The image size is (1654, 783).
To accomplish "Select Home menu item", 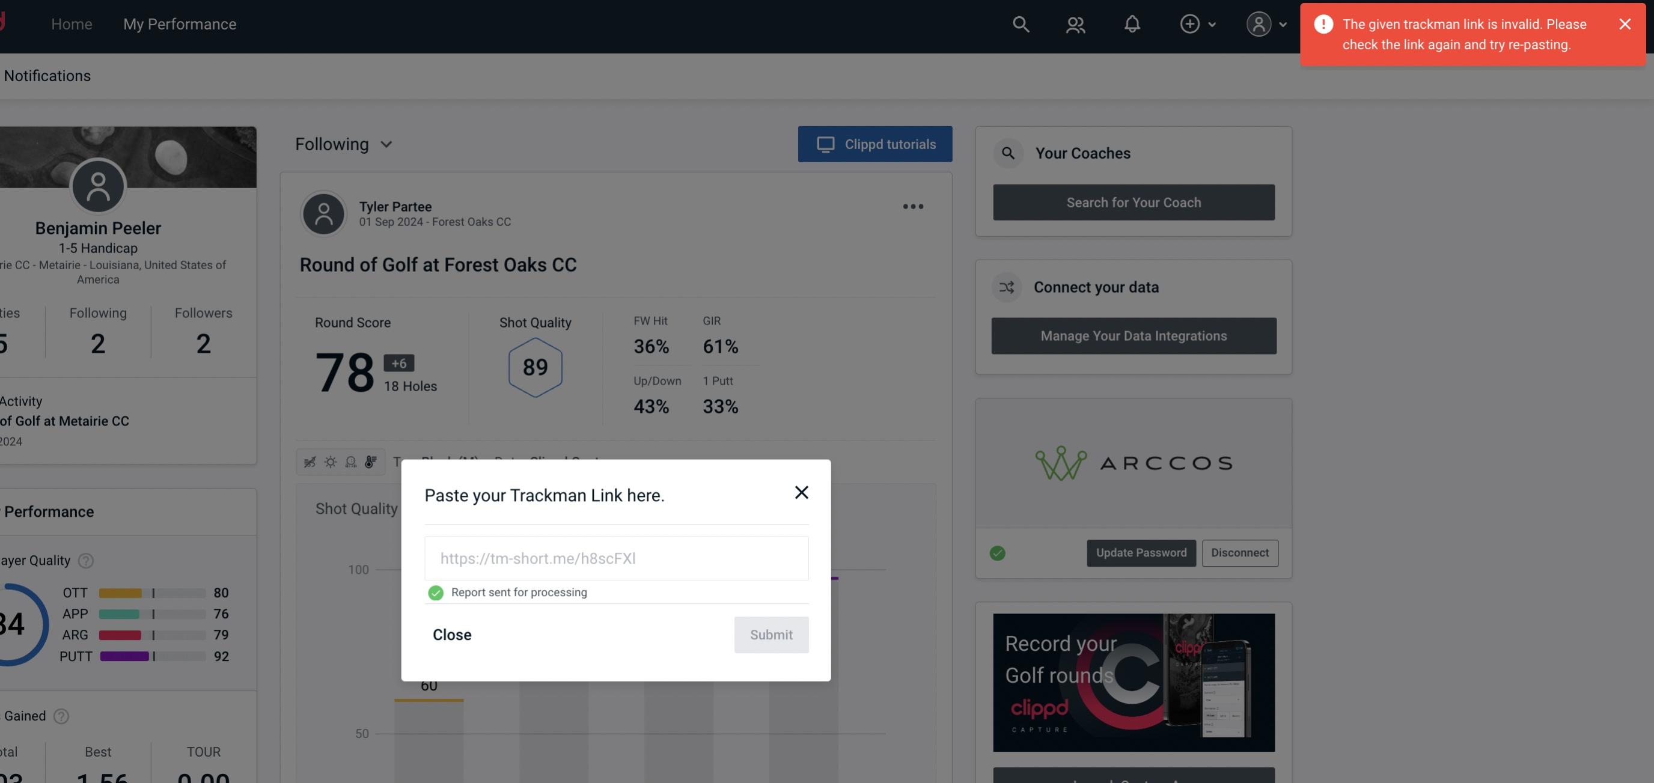I will [72, 22].
